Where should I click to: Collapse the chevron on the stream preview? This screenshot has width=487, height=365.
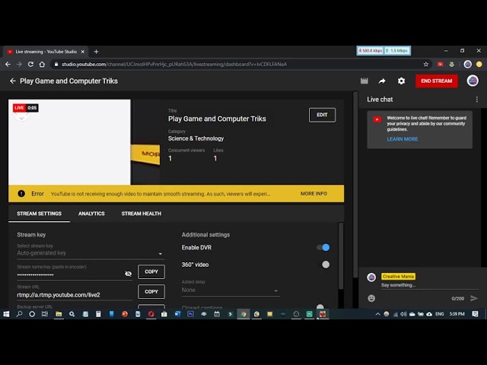click(x=21, y=118)
